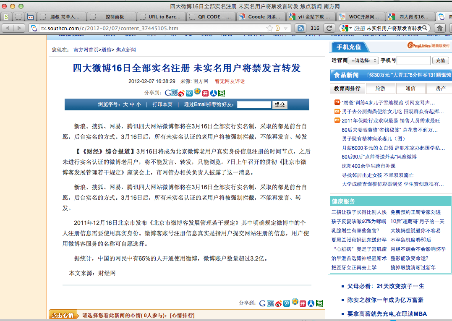This screenshot has width=452, height=321.
Task: Share to Kaixin (开) in the row after the article
Action: (x=303, y=303)
